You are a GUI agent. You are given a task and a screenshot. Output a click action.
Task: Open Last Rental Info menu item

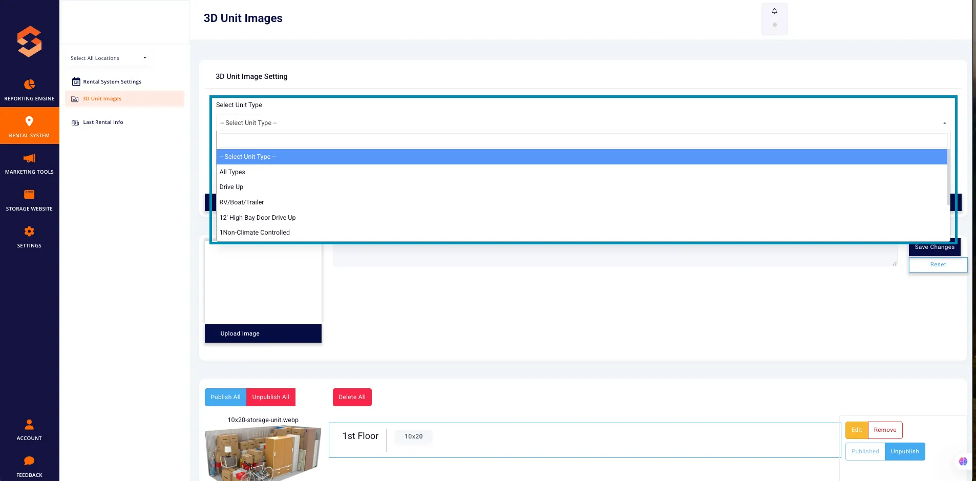(103, 122)
